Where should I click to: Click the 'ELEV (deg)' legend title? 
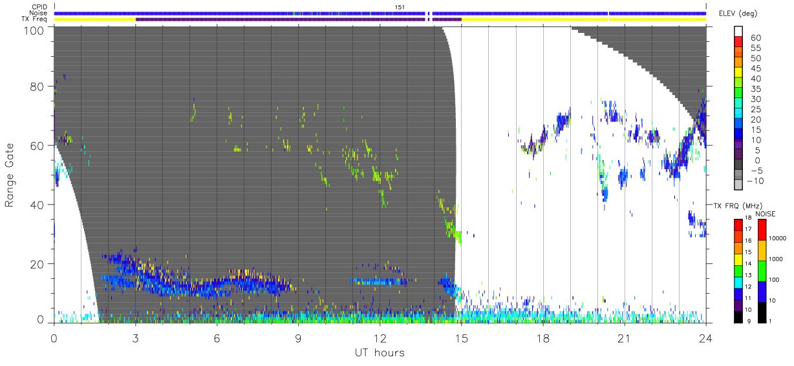point(738,13)
